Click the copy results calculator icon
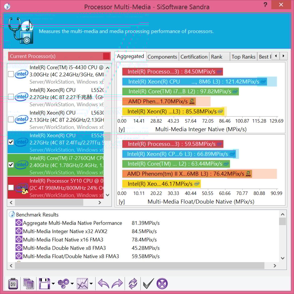 [x=28, y=284]
